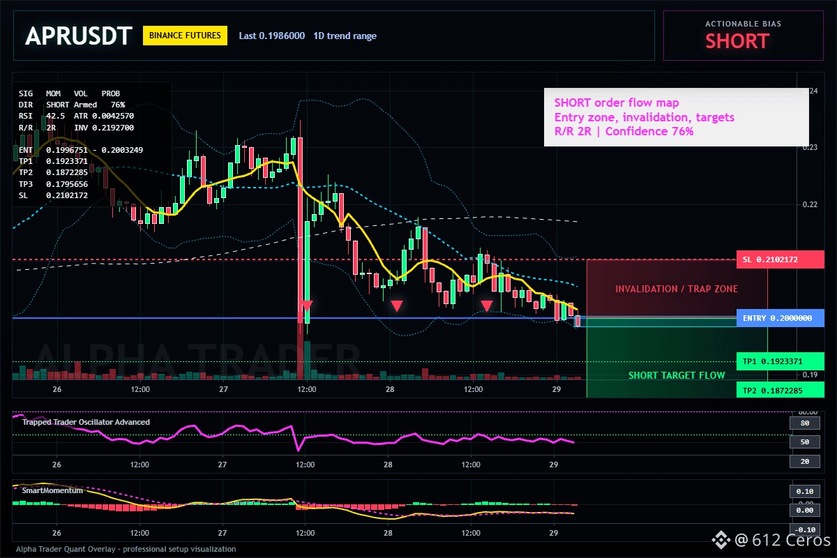837x558 pixels.
Task: Click the R/R 2R INV 0.2192700 row
Action: (x=76, y=128)
